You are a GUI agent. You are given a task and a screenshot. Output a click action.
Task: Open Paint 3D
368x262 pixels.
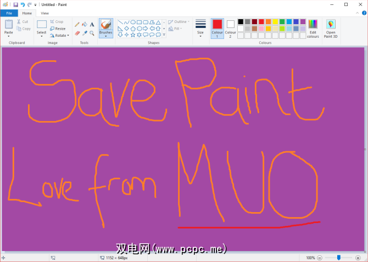[x=331, y=29]
